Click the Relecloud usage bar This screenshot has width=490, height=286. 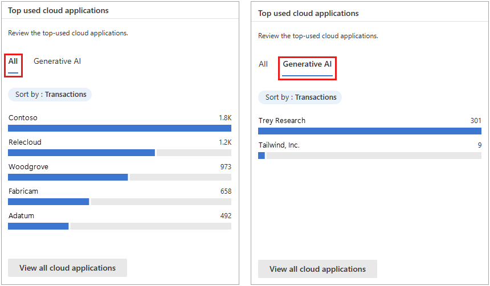81,153
